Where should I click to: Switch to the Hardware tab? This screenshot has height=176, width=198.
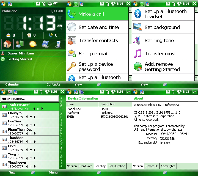click(86, 166)
